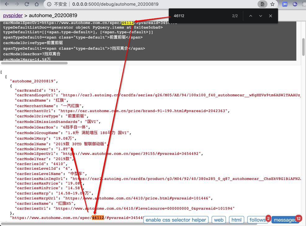Screen dimensions: 306x226
Task: Click the address bar URL field
Action: (x=115, y=4)
